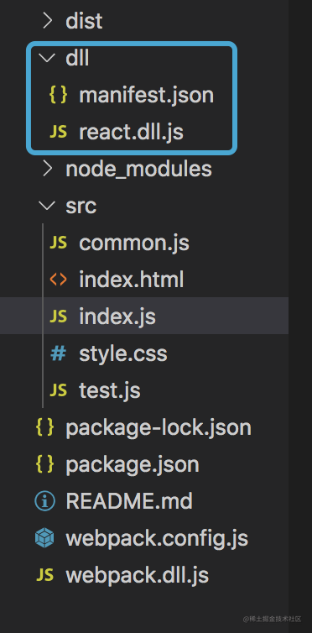
Task: Click the blue hash icon beside style.css
Action: 58,354
